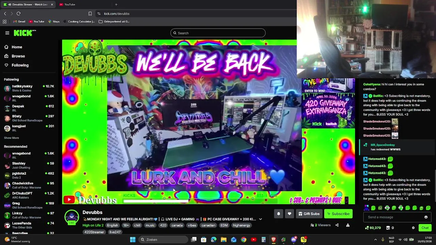This screenshot has width=436, height=245.
Task: Select the EDM tag
Action: 224,225
